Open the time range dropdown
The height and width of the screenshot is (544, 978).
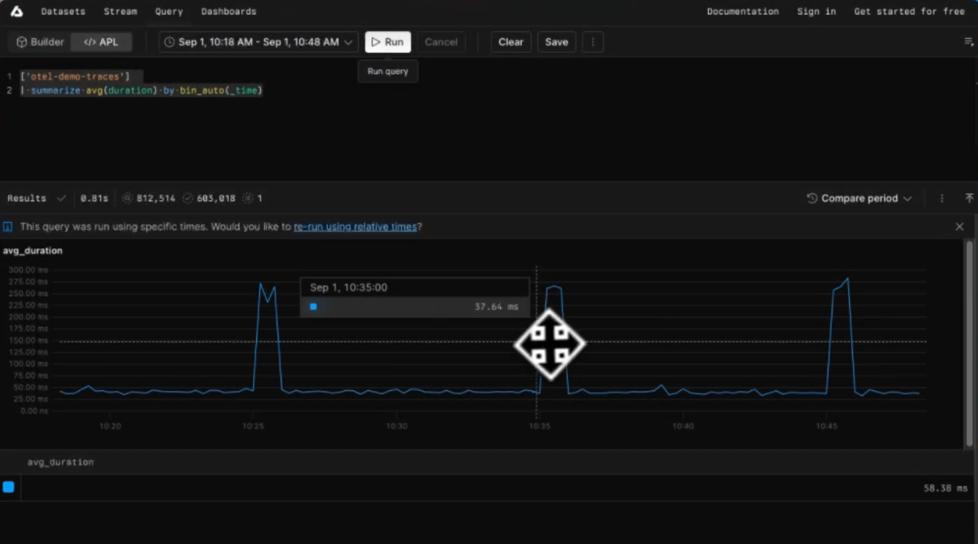tap(259, 42)
